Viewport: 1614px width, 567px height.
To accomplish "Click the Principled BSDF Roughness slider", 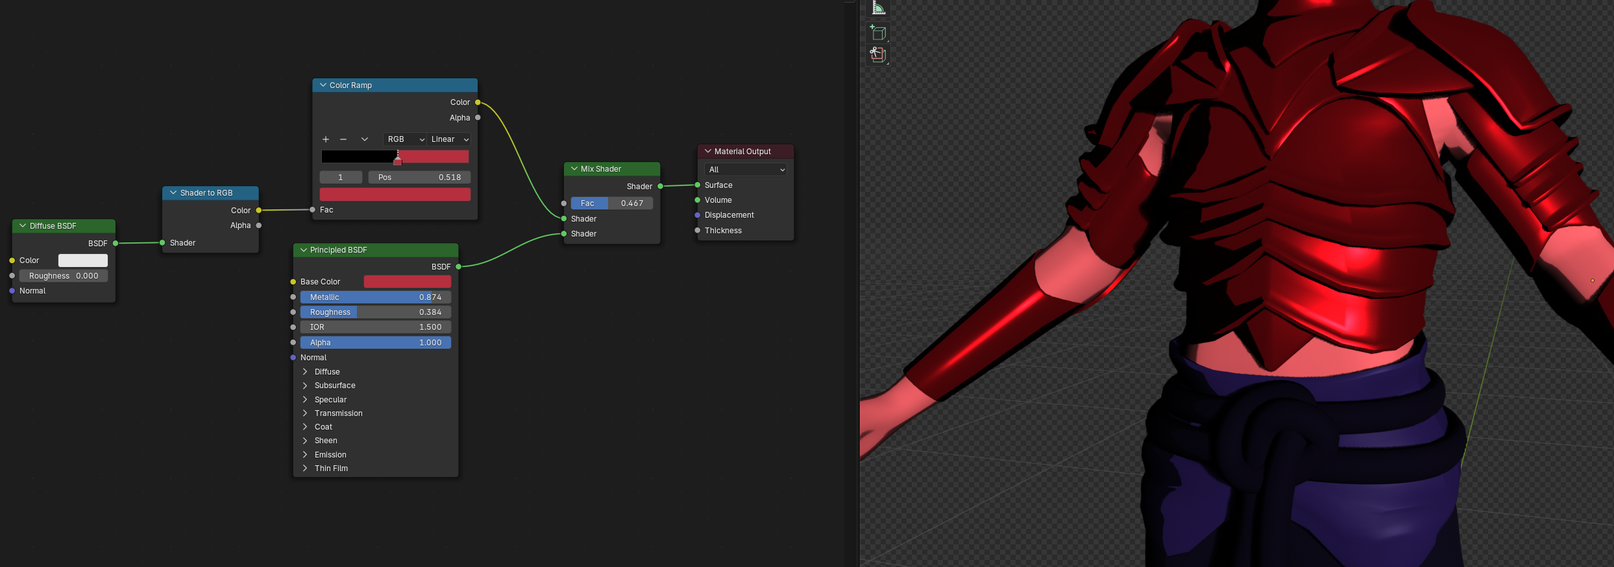I will coord(376,312).
